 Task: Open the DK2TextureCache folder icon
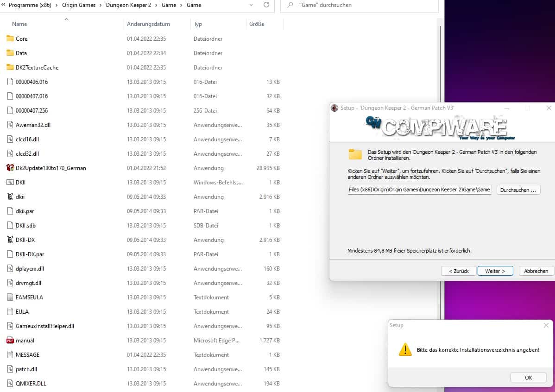coord(10,67)
